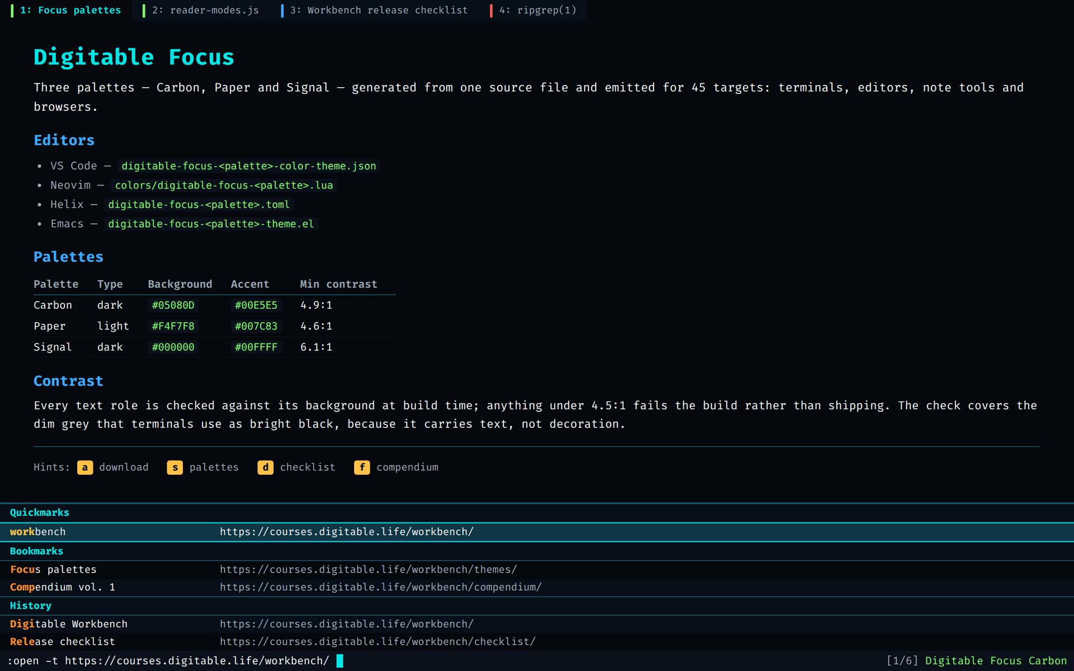Click the 4.9:1 contrast value
Image resolution: width=1074 pixels, height=671 pixels.
tap(316, 305)
